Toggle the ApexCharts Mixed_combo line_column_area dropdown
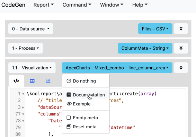Viewport: 196px width, 137px height. pos(117,68)
